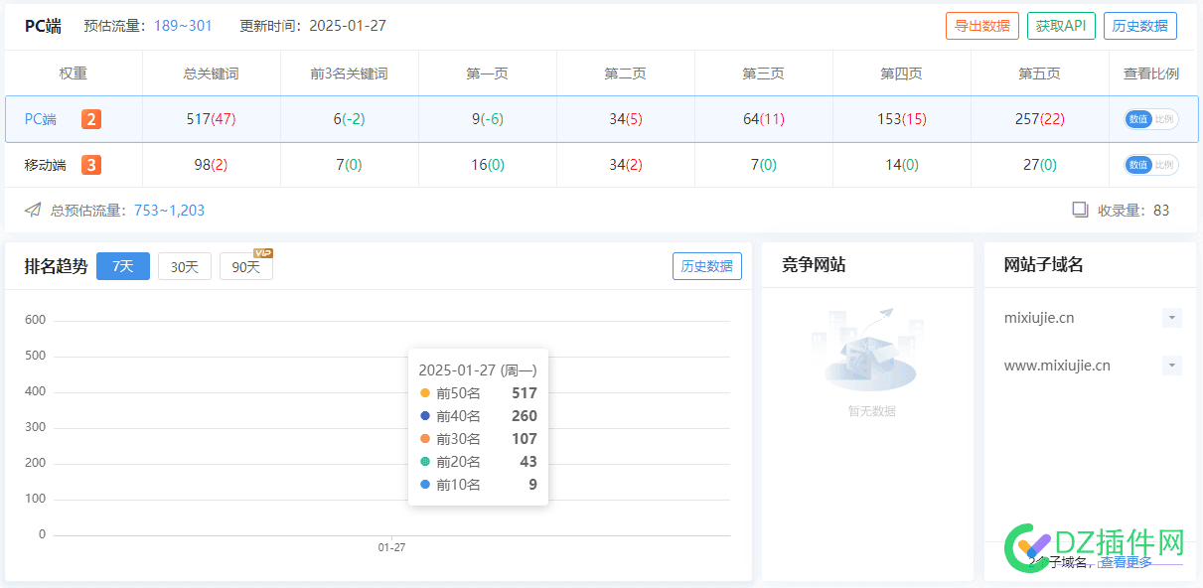Click the paper plane icon beside 总预估流量
1203x588 pixels.
33,211
